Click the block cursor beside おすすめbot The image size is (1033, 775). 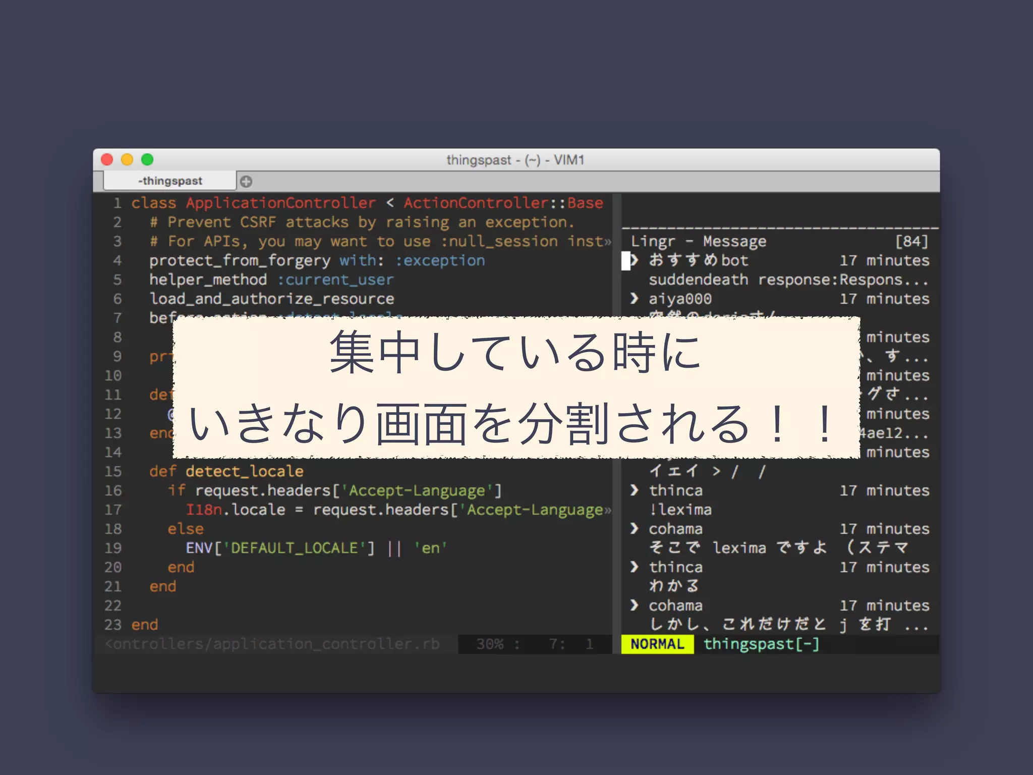(x=626, y=261)
